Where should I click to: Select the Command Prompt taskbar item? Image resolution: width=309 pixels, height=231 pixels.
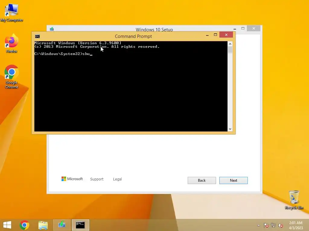80,225
